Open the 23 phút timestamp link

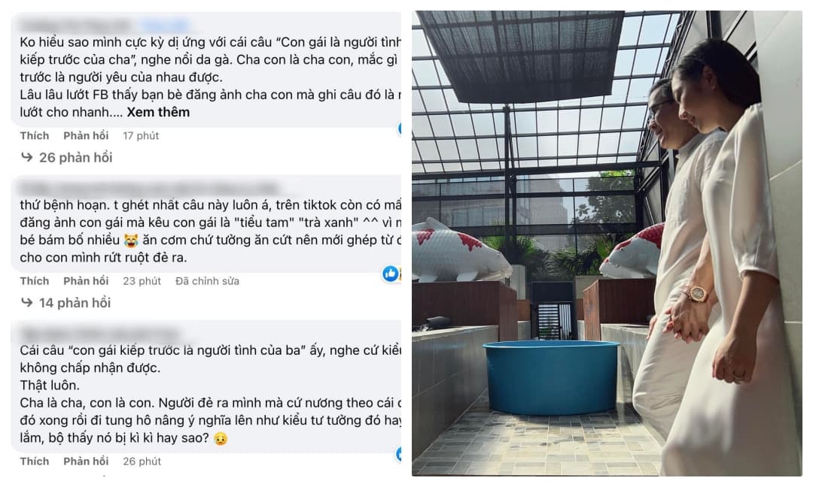point(142,281)
